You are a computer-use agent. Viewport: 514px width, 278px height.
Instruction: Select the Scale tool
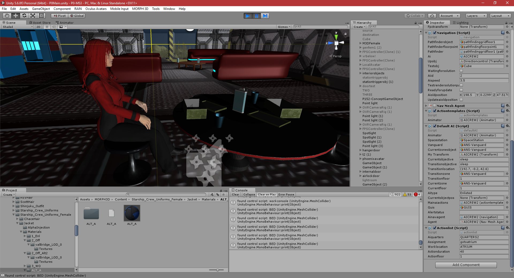tap(33, 16)
